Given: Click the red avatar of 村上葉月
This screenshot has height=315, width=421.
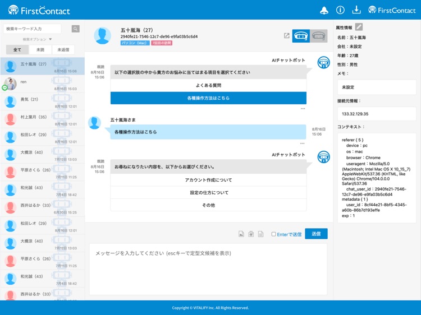Looking at the screenshot, I should (x=11, y=119).
